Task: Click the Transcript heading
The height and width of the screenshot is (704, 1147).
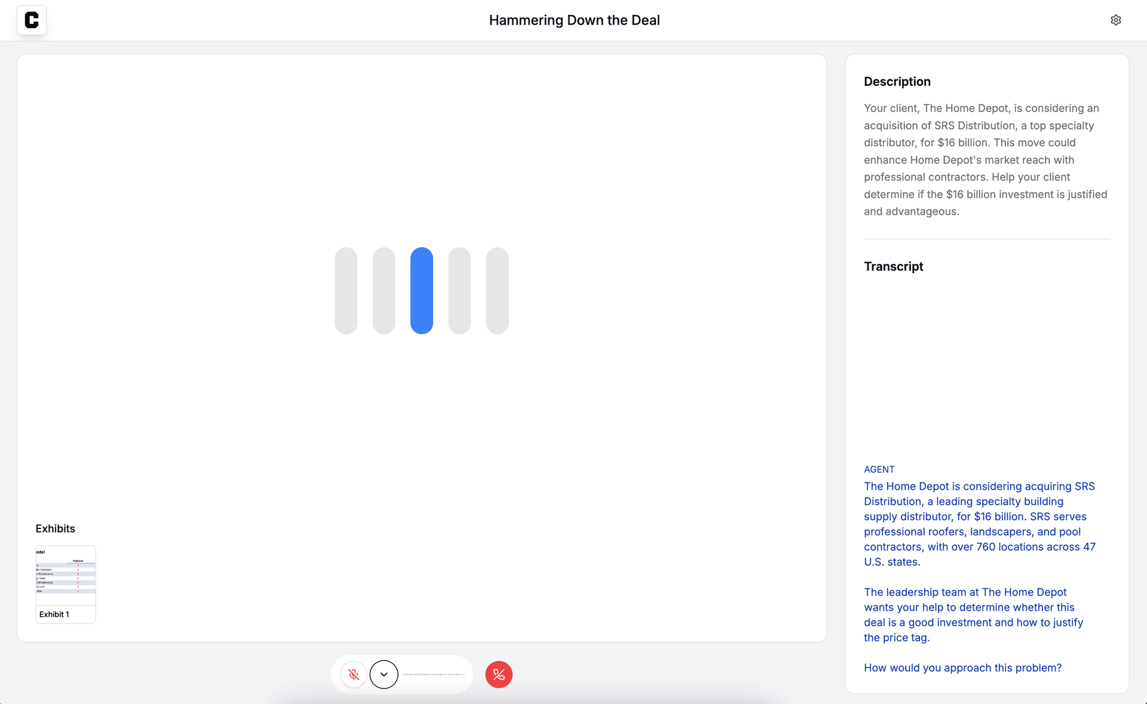Action: (x=893, y=266)
